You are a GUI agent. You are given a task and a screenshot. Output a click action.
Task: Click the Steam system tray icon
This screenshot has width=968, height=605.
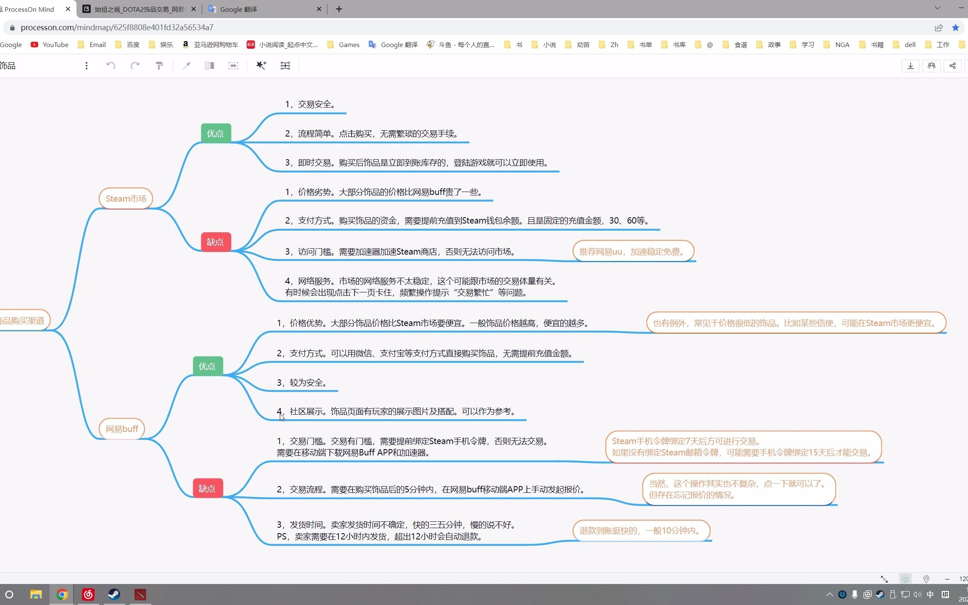click(880, 594)
